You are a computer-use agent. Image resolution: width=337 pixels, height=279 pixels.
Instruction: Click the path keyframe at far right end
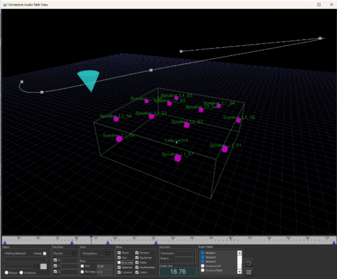(321, 38)
